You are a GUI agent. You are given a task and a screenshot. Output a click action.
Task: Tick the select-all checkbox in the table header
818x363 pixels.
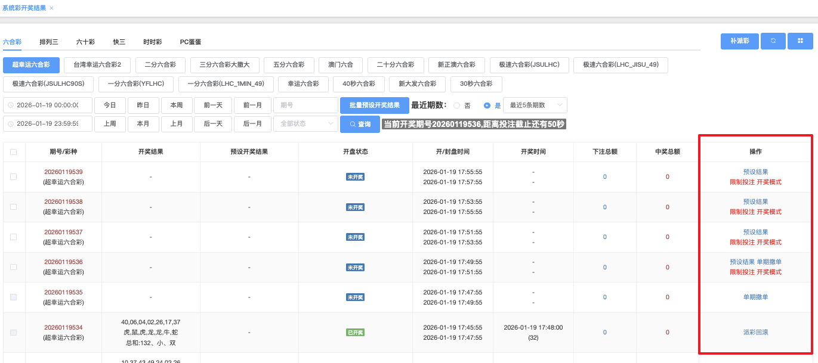click(14, 152)
